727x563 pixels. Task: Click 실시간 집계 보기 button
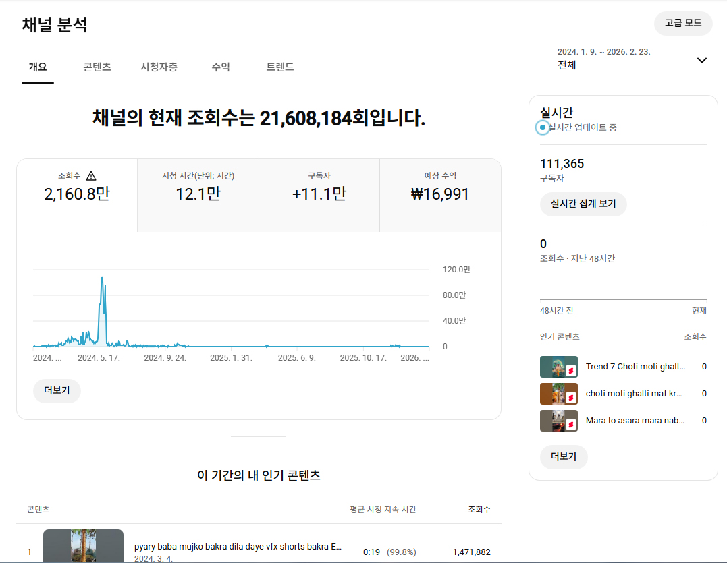[583, 204]
